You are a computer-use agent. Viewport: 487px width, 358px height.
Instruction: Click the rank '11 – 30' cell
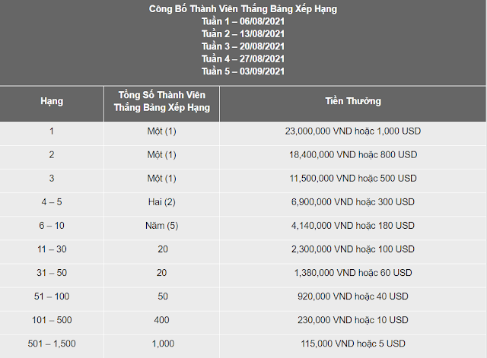(52, 249)
